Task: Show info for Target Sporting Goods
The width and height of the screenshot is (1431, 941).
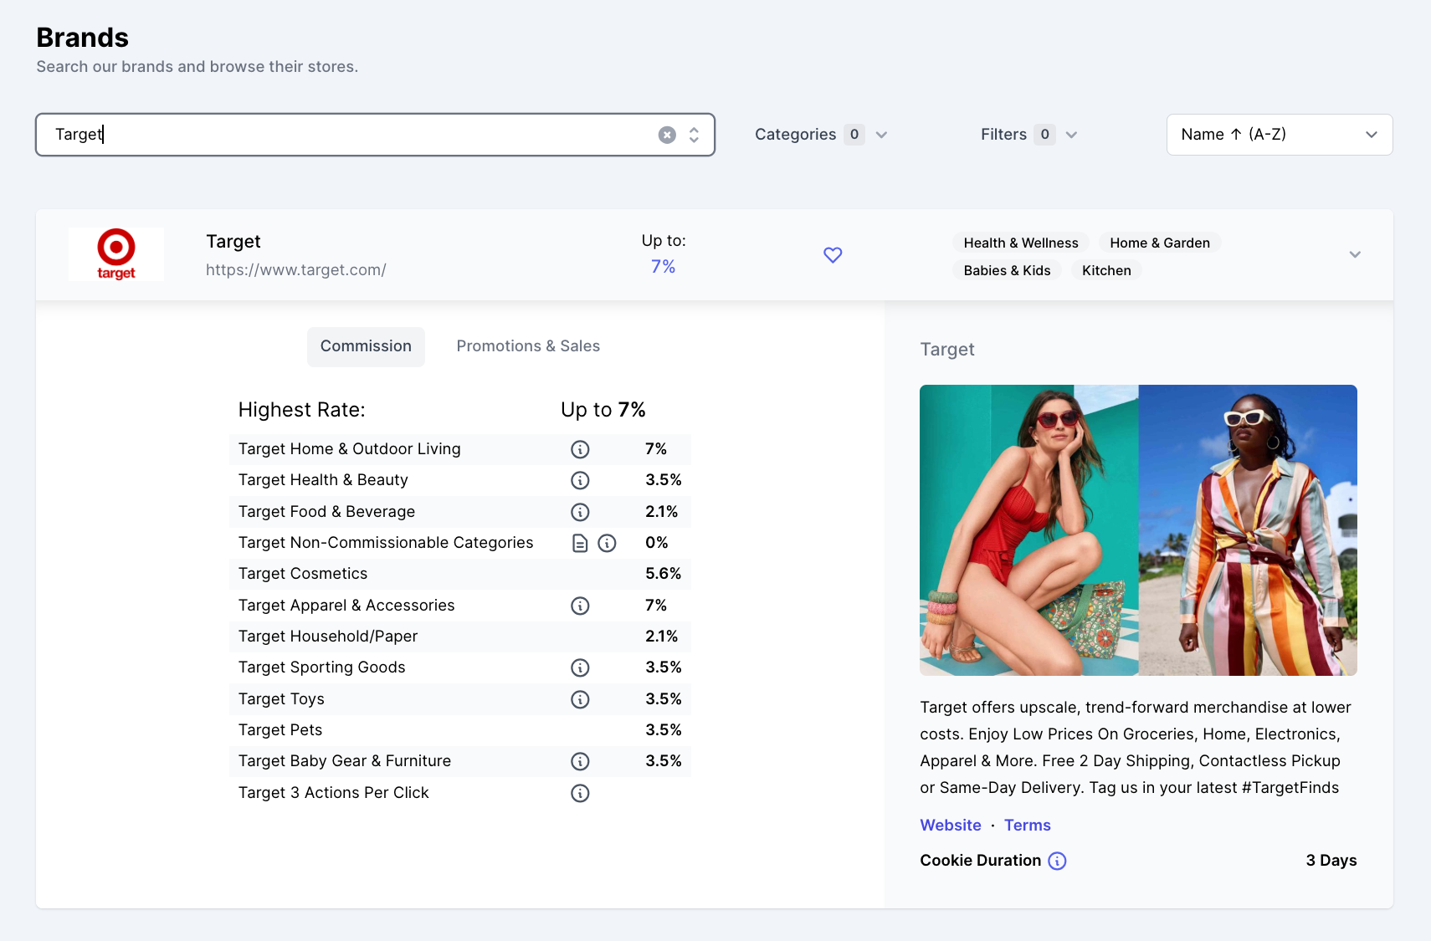Action: pos(580,667)
